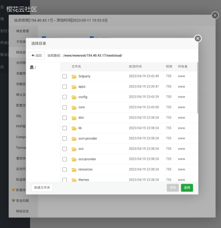Screen dimensions: 221x228
Task: Select the root drive icon in tree
Action: click(32, 67)
